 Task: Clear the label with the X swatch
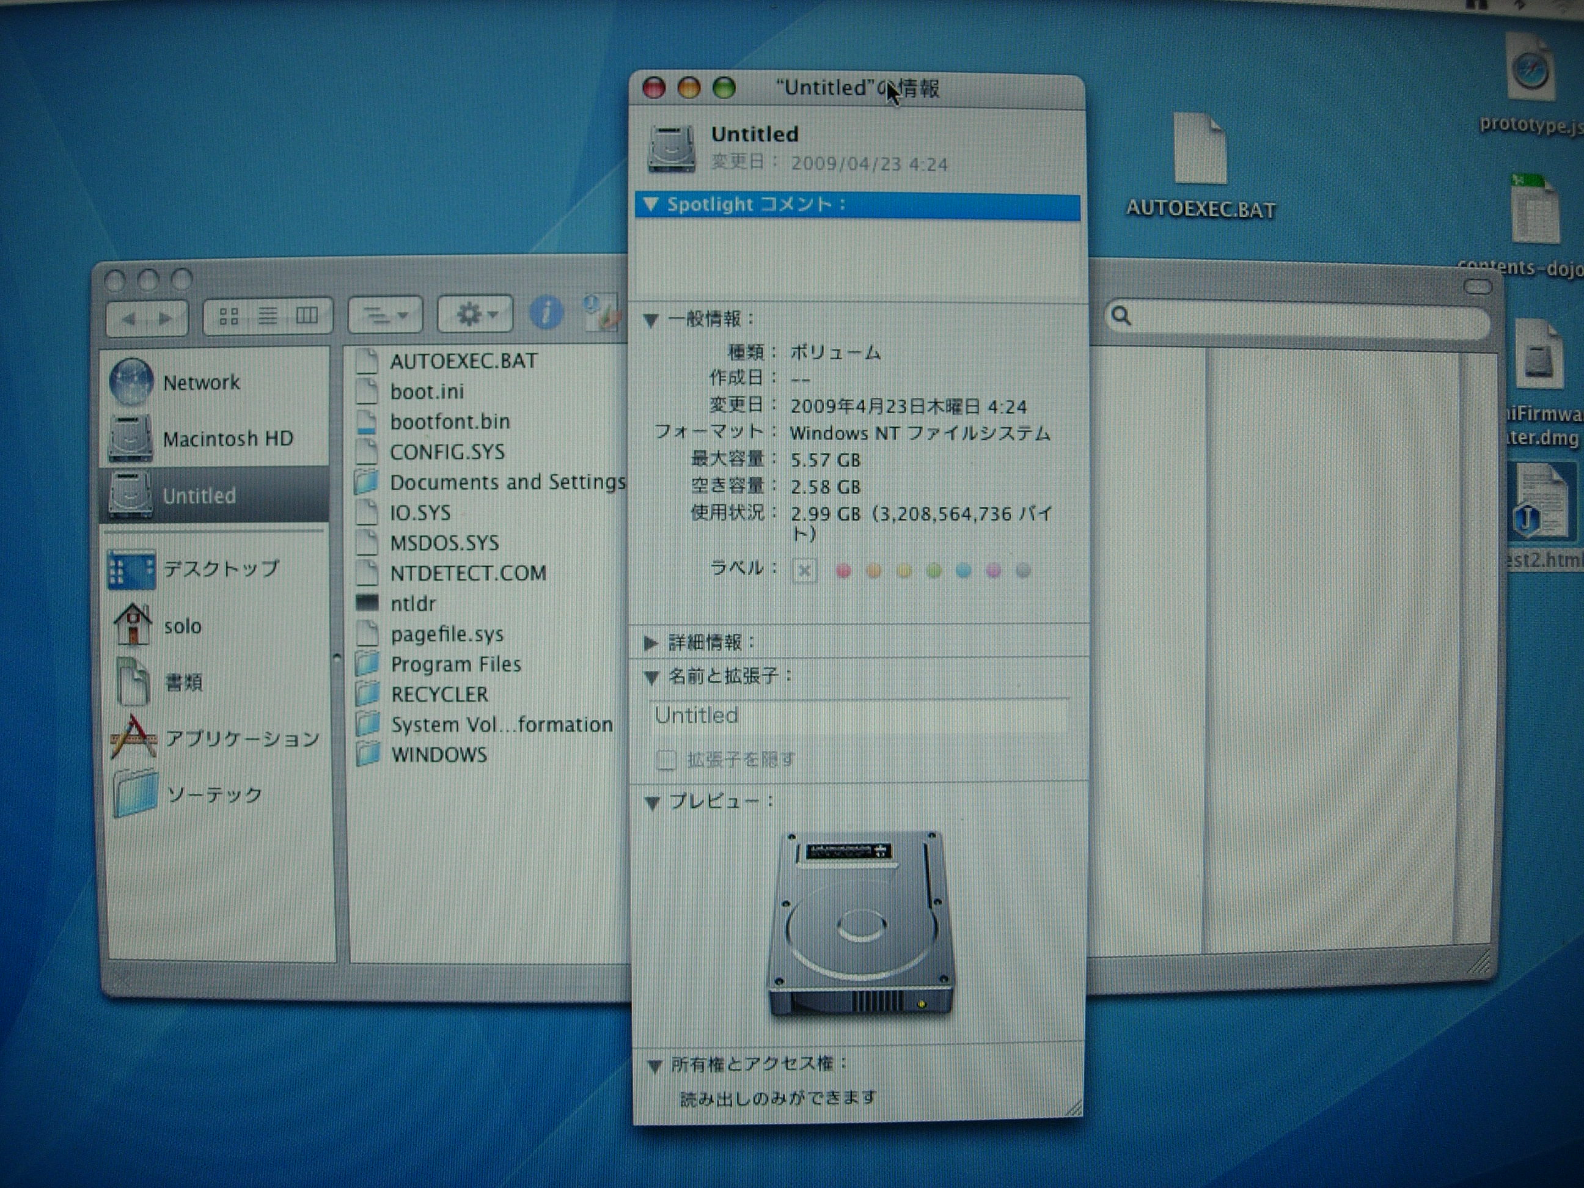[804, 571]
